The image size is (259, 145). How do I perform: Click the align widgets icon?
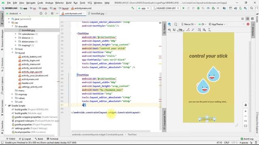click(x=204, y=30)
